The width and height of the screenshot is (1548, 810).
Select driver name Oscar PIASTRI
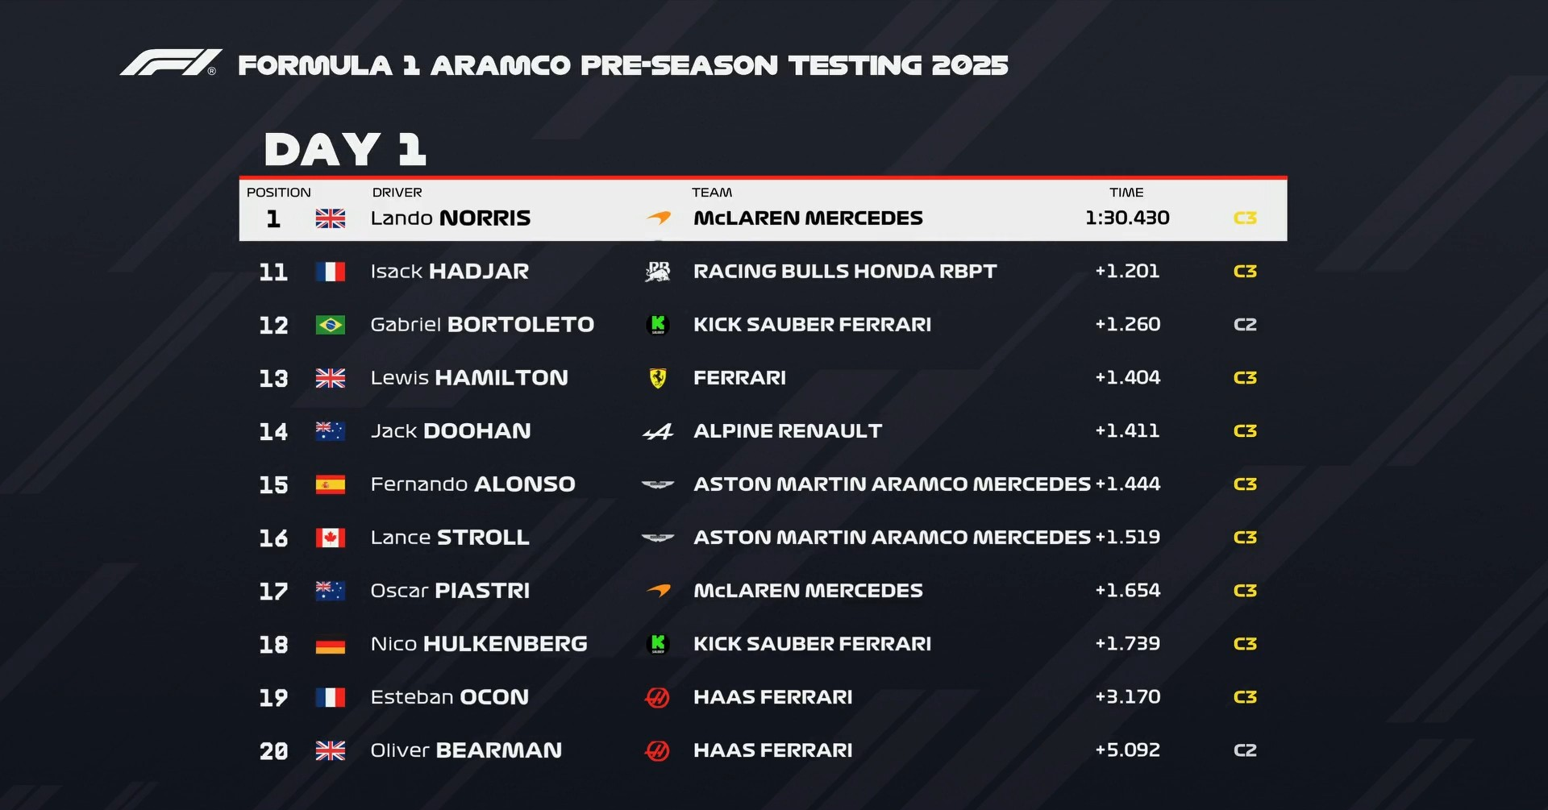coord(450,591)
